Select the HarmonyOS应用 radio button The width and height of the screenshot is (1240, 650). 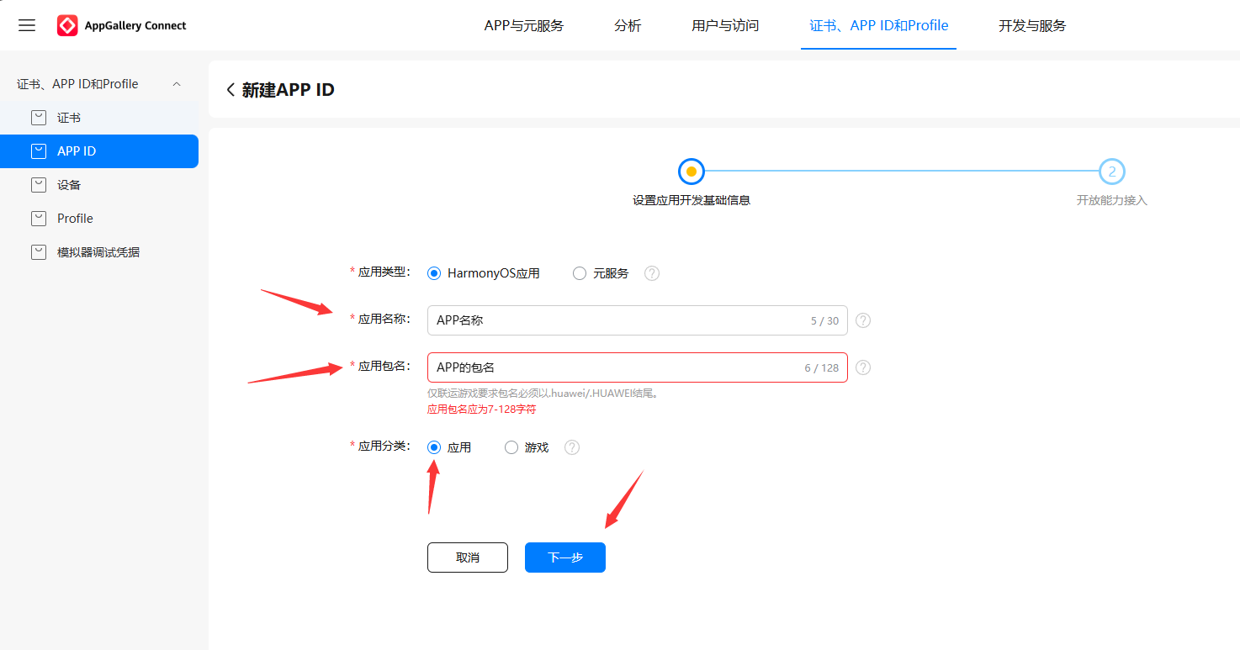434,273
